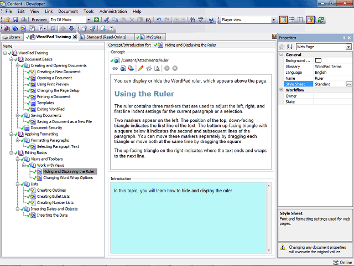
Task: Switch to the MyStyles tab
Action: click(x=150, y=37)
